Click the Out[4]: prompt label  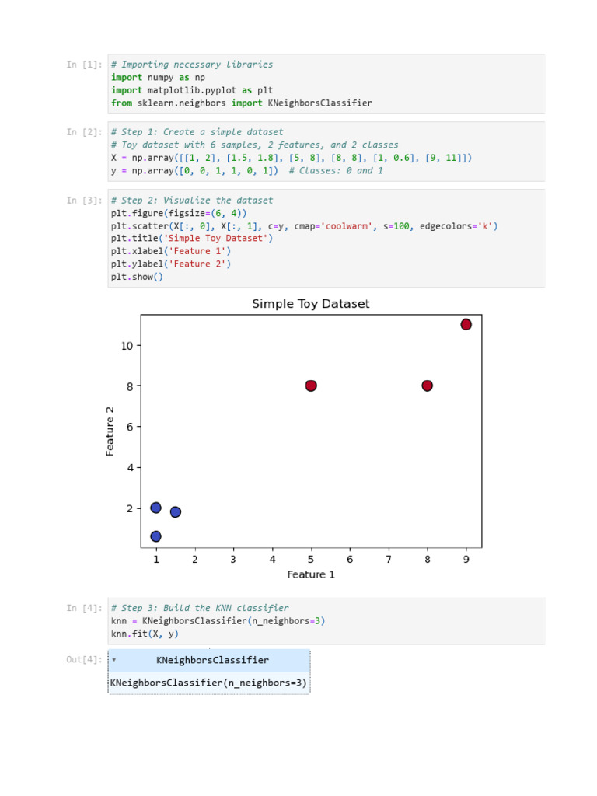(x=84, y=659)
